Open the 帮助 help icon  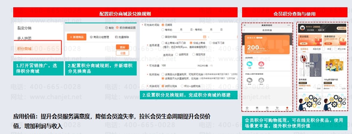click(x=106, y=28)
